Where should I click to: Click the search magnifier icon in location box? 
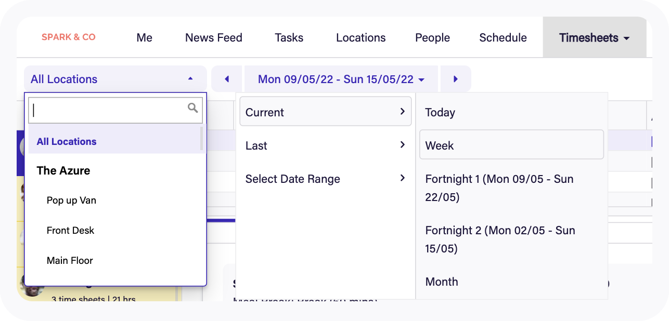(193, 108)
